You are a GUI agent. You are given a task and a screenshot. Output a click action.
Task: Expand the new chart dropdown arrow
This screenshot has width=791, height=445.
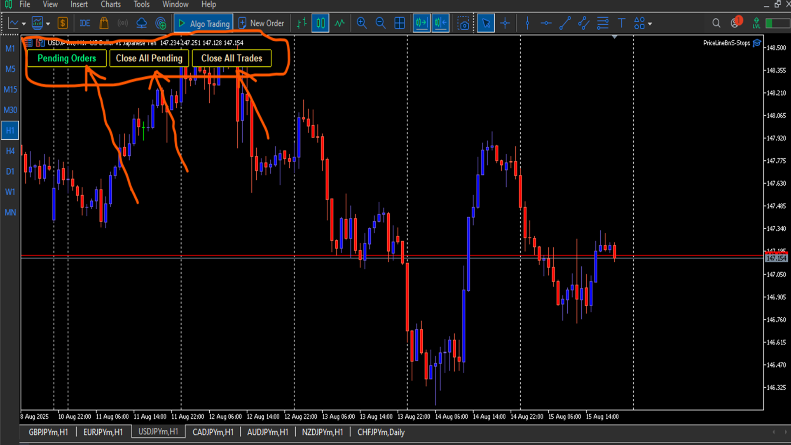tap(24, 24)
